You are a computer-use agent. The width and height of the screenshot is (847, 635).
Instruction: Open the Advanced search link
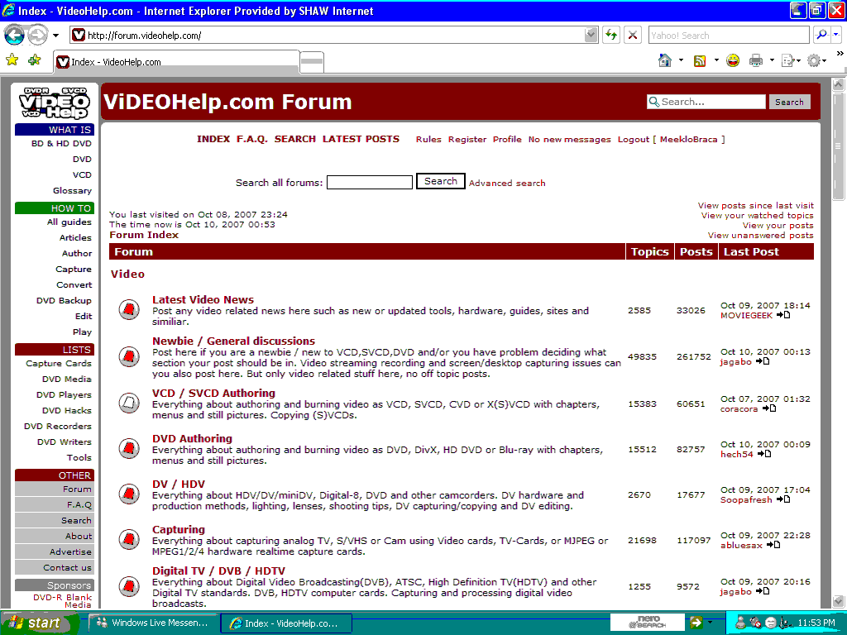507,183
